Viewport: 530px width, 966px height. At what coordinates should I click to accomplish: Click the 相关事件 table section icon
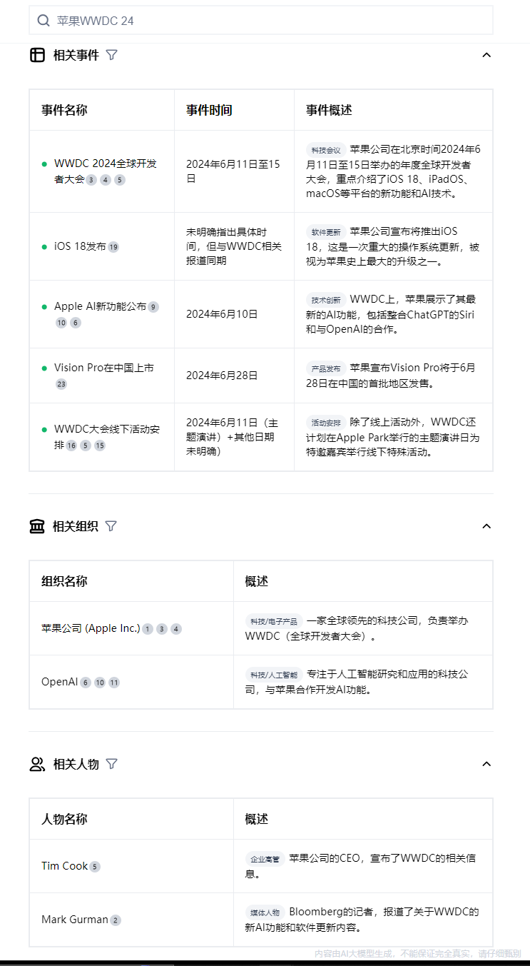tap(37, 55)
